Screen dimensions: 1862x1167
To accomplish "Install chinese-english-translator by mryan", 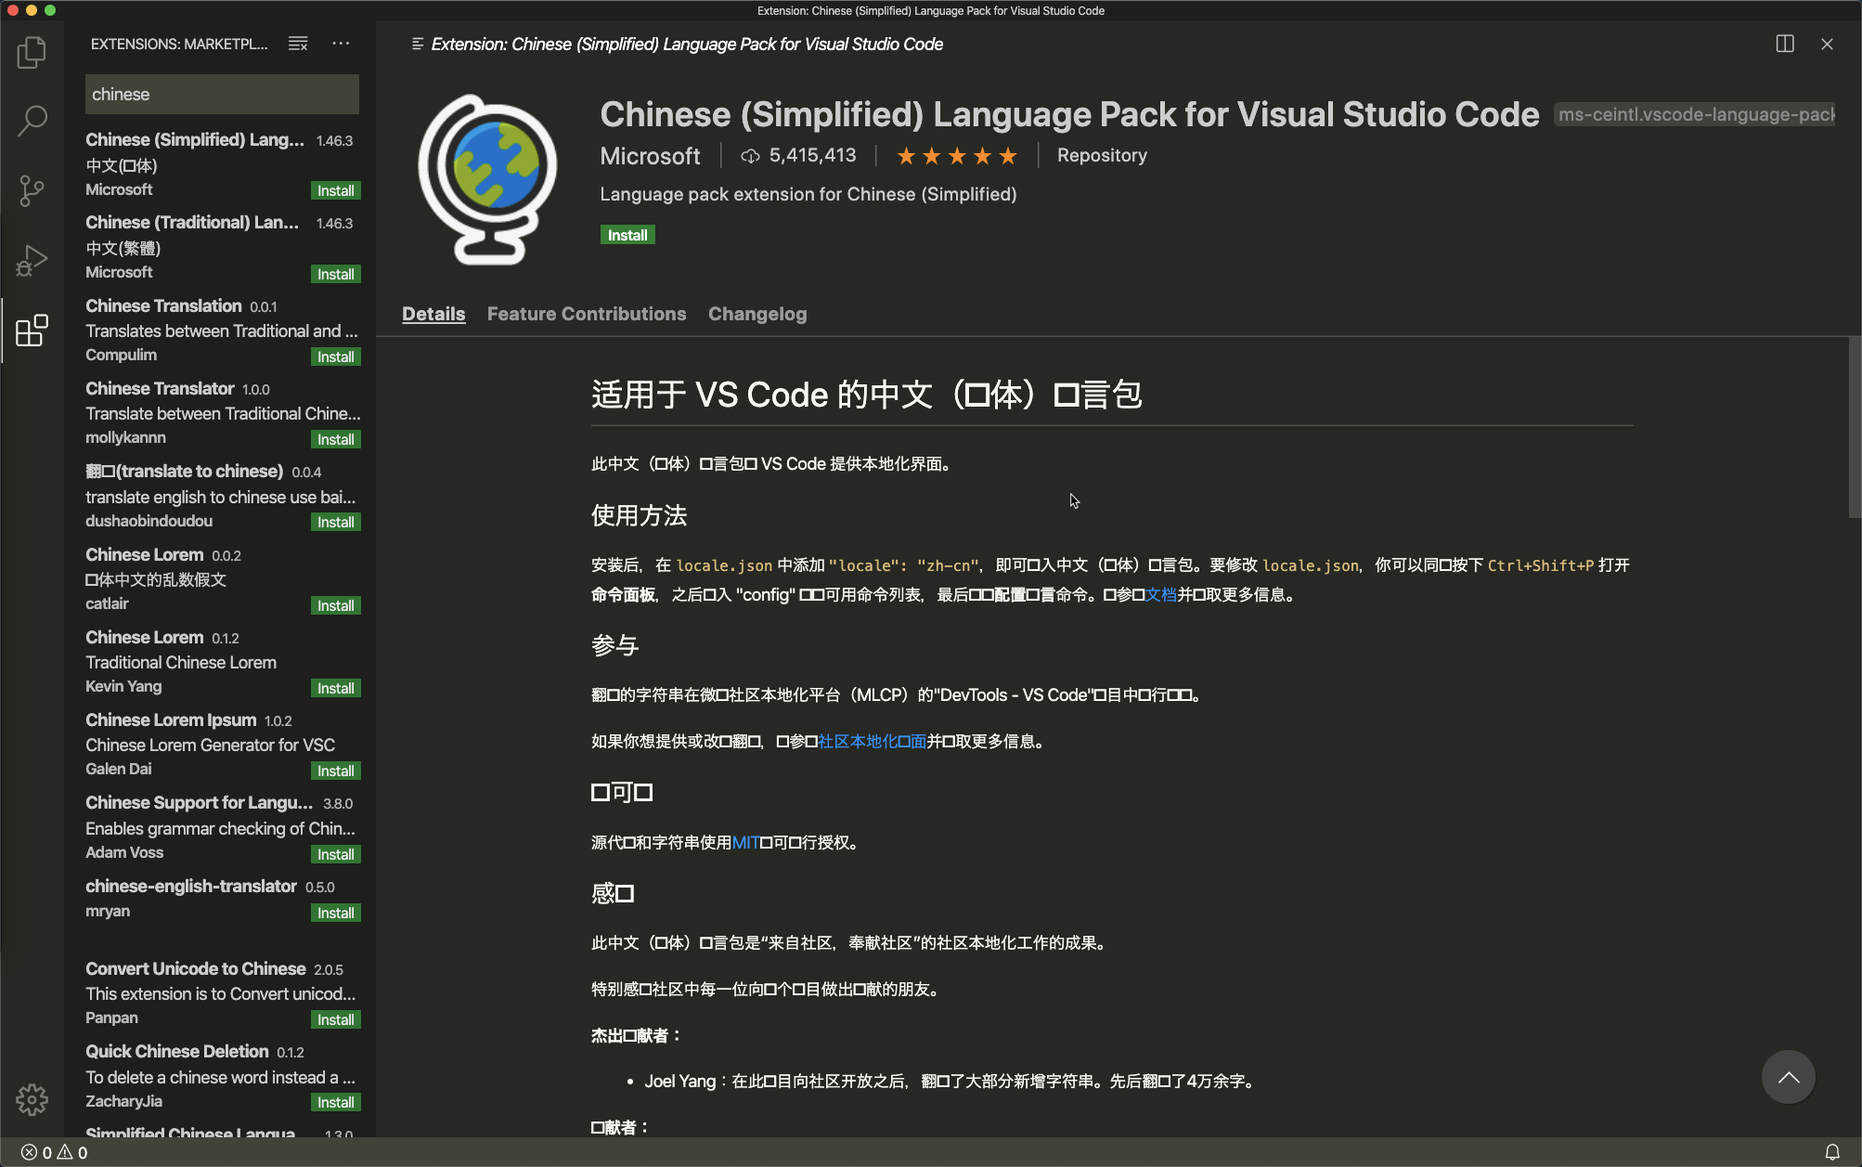I will pos(335,913).
